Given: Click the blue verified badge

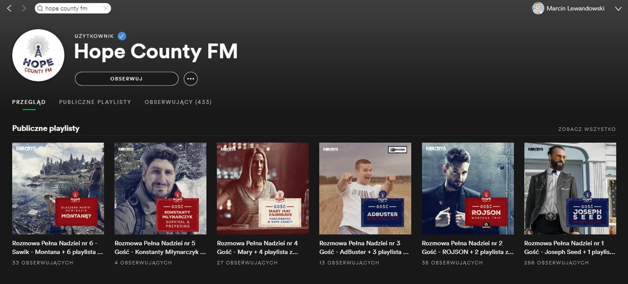Looking at the screenshot, I should [122, 36].
